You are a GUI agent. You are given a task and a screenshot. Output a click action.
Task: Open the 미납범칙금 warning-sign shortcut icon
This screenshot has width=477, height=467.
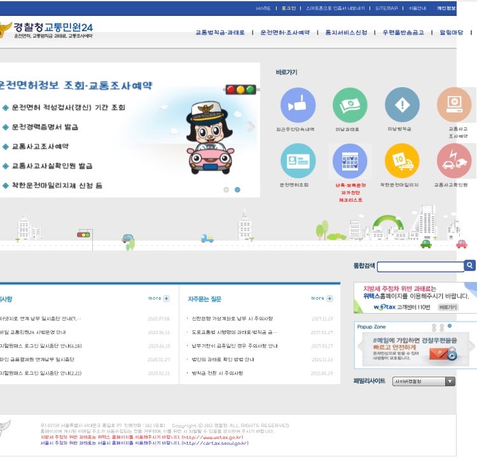point(402,104)
